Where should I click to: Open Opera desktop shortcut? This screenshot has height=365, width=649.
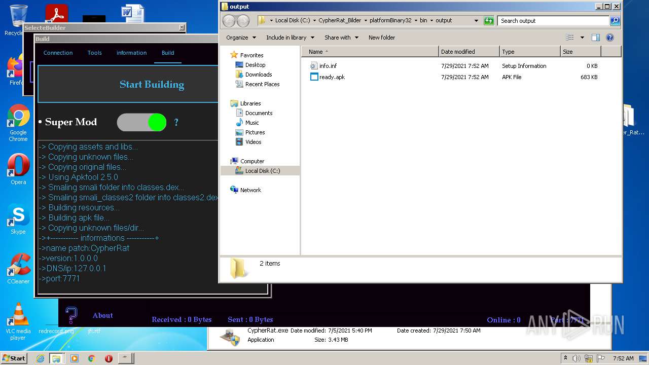click(18, 169)
